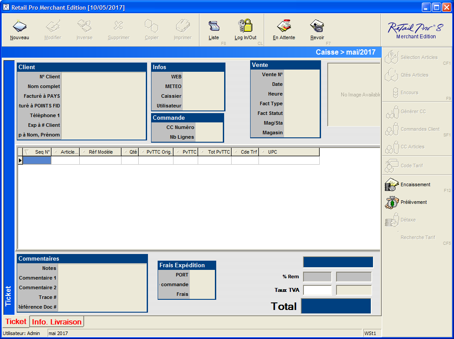The height and width of the screenshot is (339, 454).
Task: Click the Réf Modèle column header
Action: 101,152
